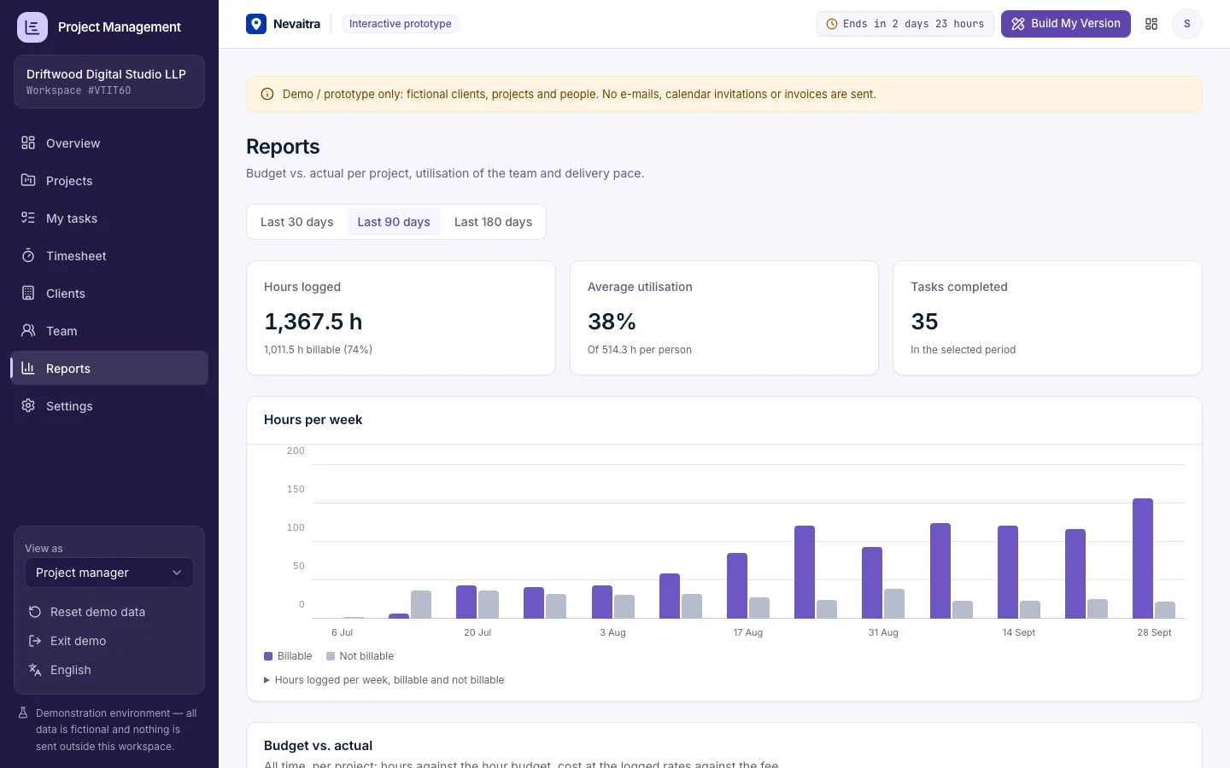
Task: Click the Team people icon
Action: click(28, 330)
